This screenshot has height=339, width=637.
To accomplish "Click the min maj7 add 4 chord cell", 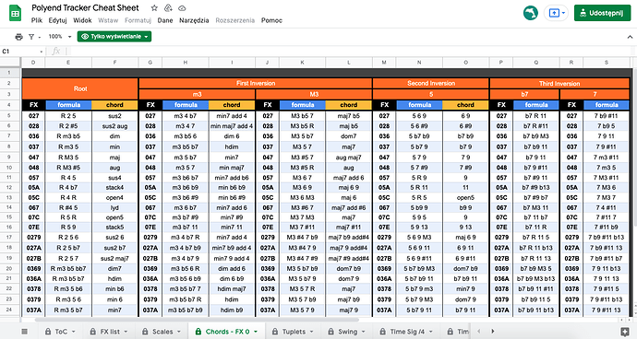I will click(x=232, y=126).
